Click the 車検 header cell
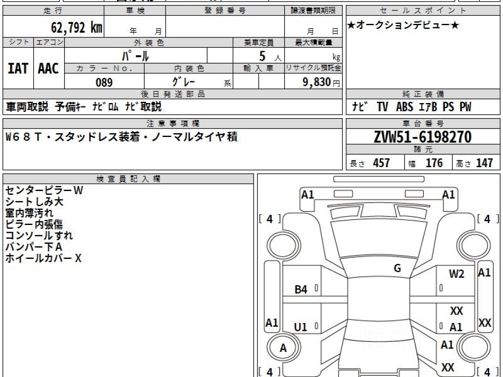 135,11
